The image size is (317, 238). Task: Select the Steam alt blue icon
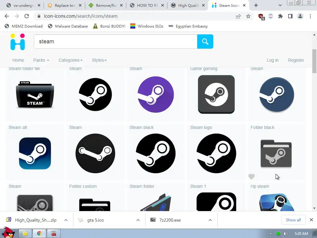point(35,153)
